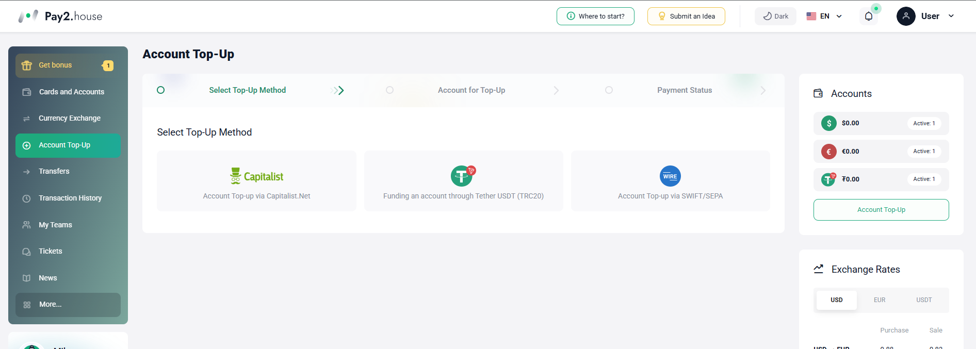Open Transfers in sidebar
This screenshot has height=349, width=976.
point(68,172)
